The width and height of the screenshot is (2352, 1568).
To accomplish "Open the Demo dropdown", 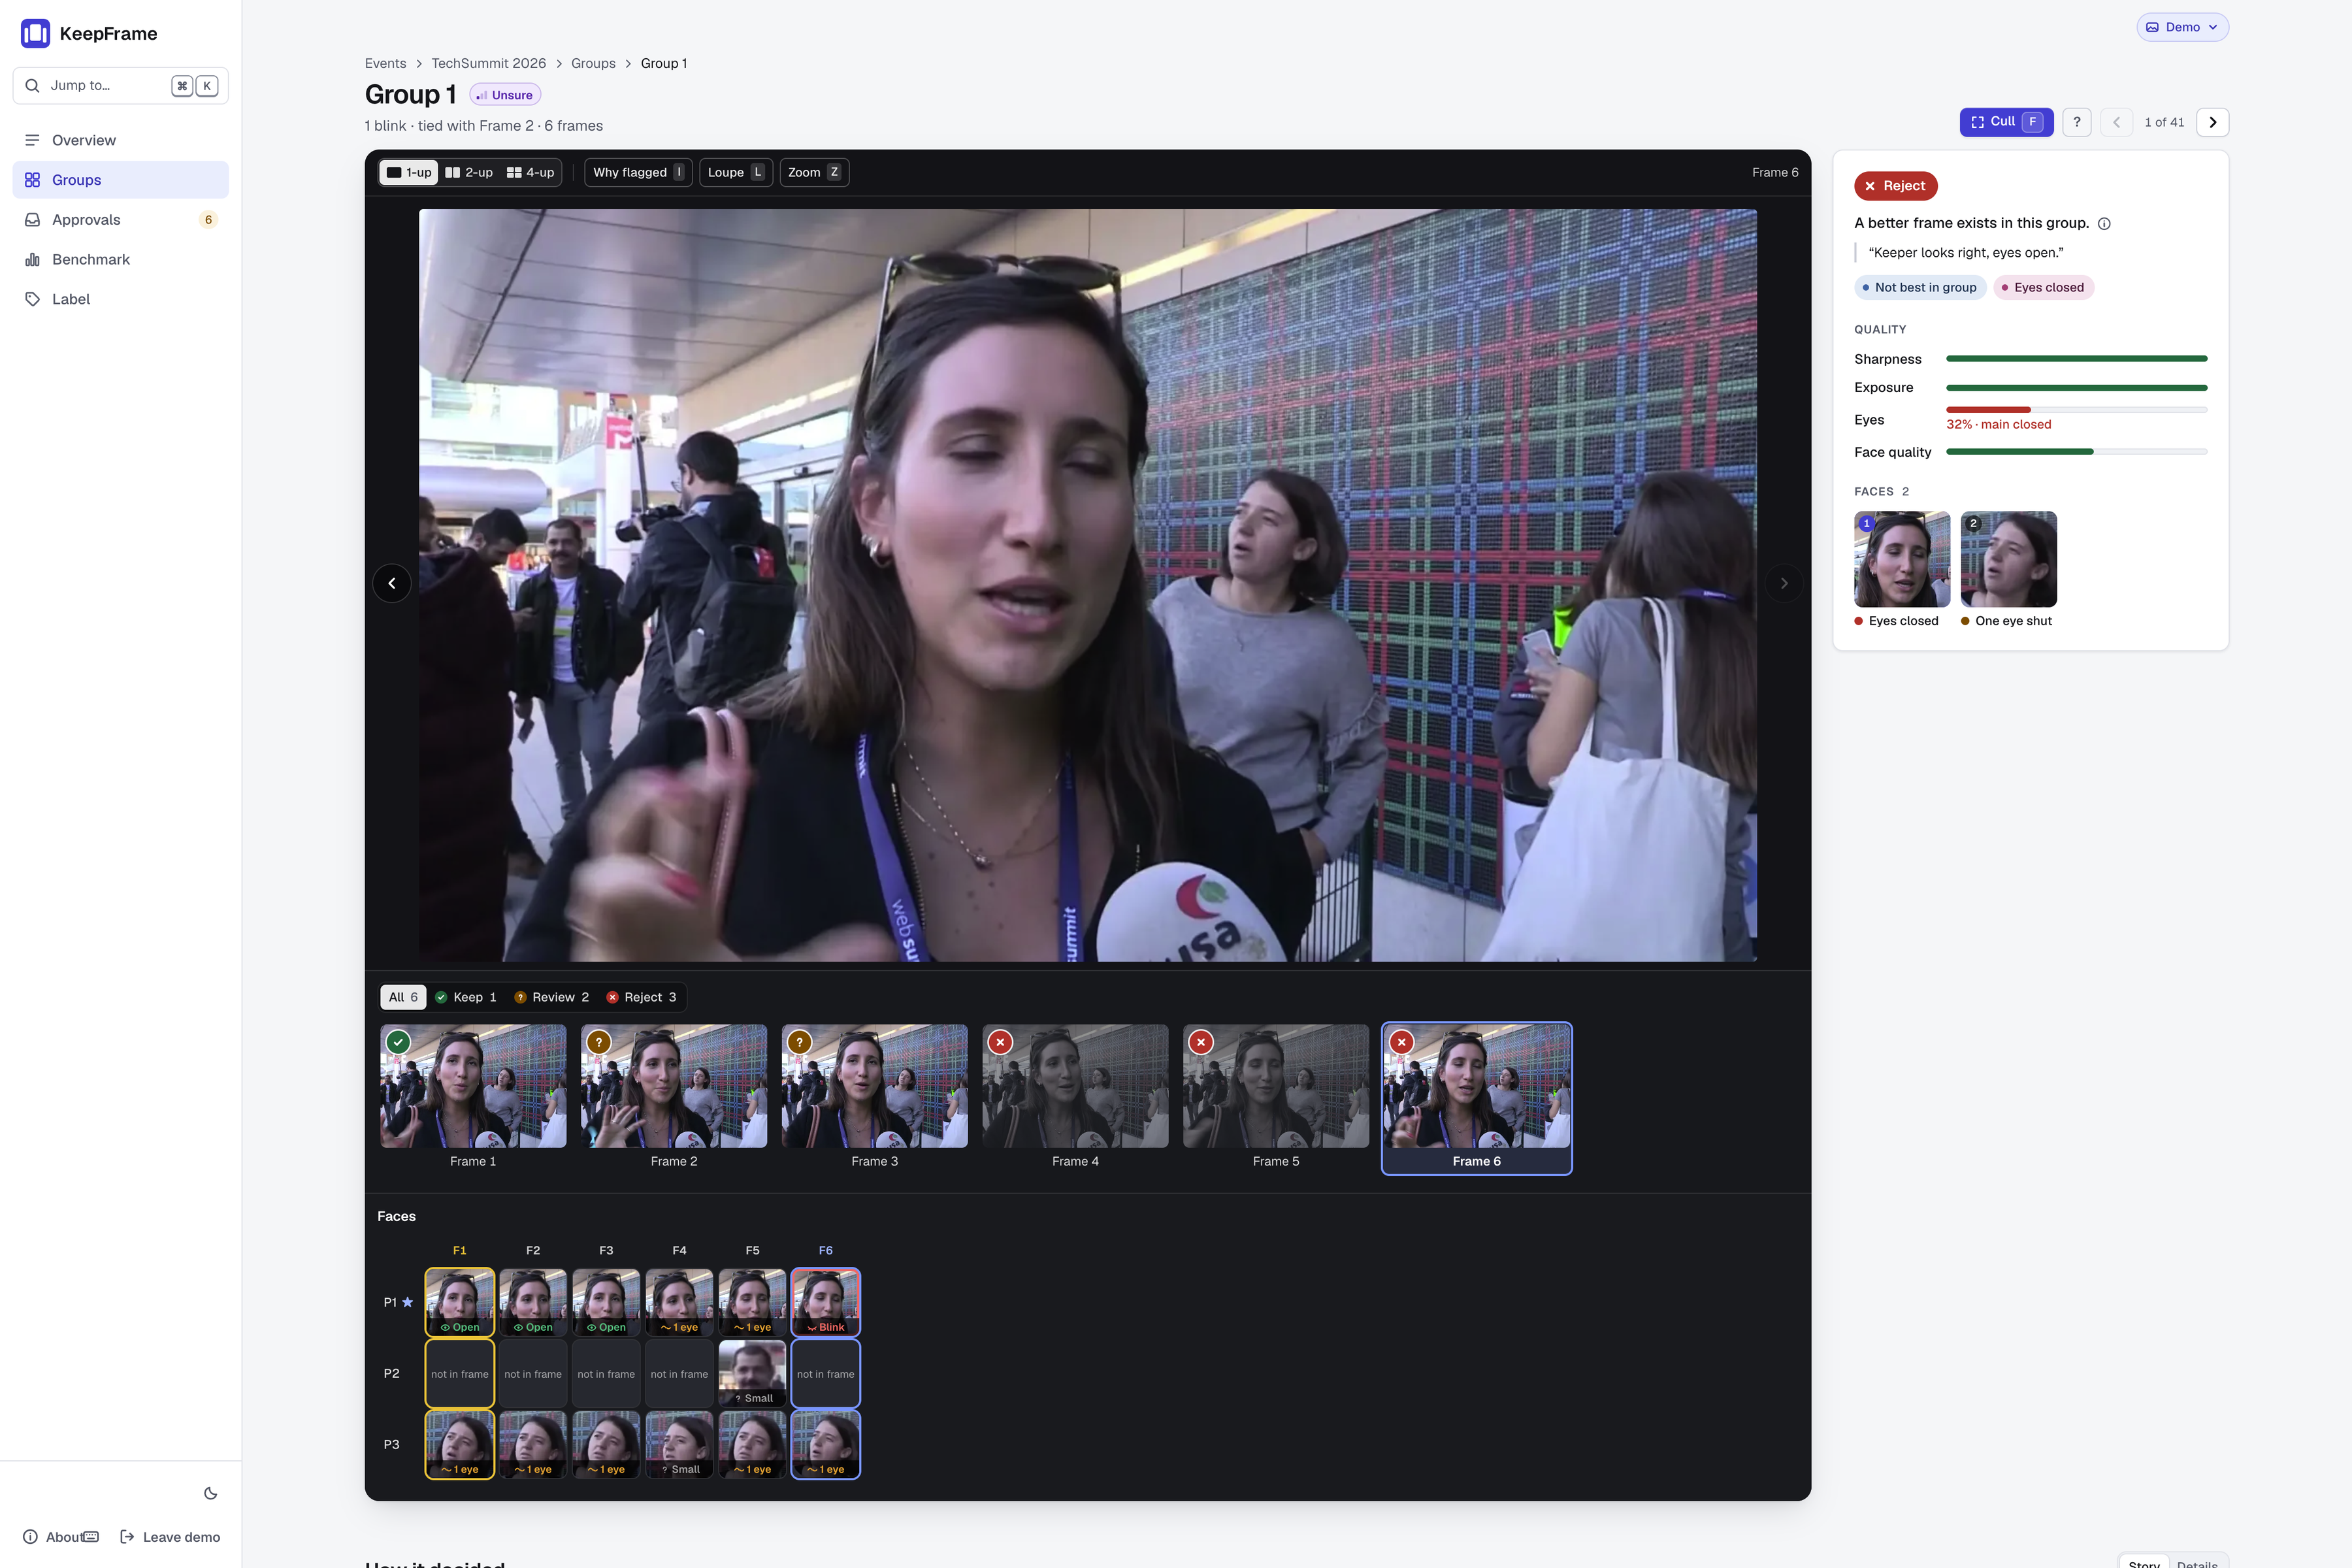I will [x=2182, y=27].
